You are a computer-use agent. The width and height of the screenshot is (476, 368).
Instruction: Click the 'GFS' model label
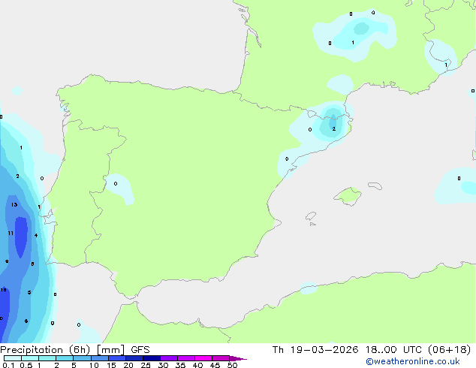[140, 350]
